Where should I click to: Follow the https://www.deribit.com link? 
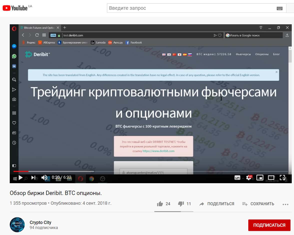click(x=158, y=151)
